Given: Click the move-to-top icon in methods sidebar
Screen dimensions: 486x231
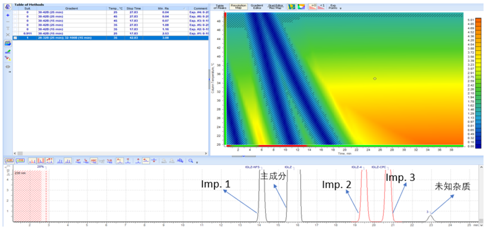Looking at the screenshot, I should click(8, 28).
